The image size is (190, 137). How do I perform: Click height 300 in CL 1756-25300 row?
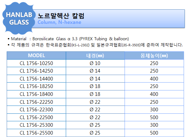154,125
